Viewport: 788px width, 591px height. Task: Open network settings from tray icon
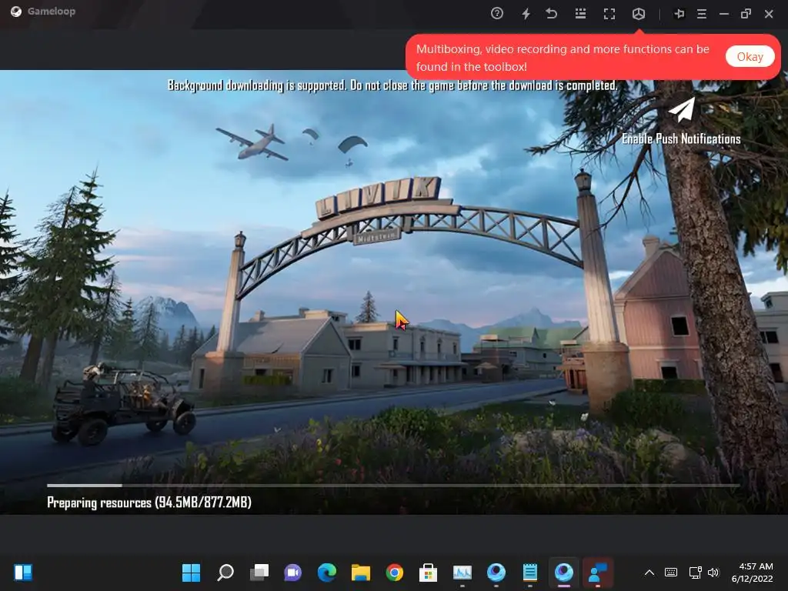point(695,573)
